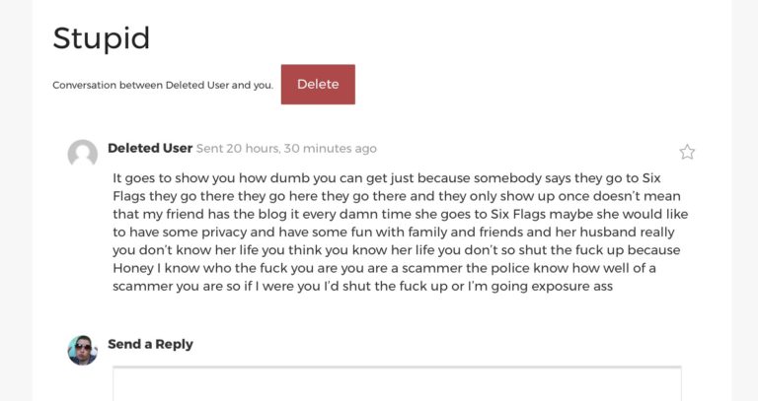Open the Deleted User sender name
This screenshot has height=401, width=758.
click(149, 149)
